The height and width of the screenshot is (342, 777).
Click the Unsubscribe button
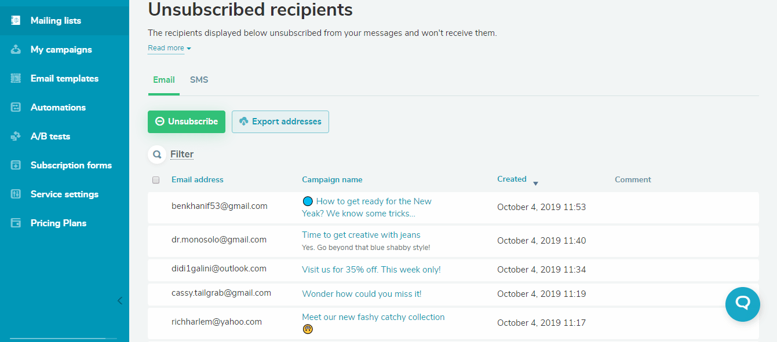(186, 122)
